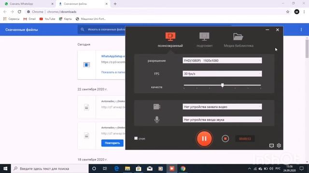The width and height of the screenshot is (309, 173).
Task: Open the media library folder
Action: pos(238,37)
